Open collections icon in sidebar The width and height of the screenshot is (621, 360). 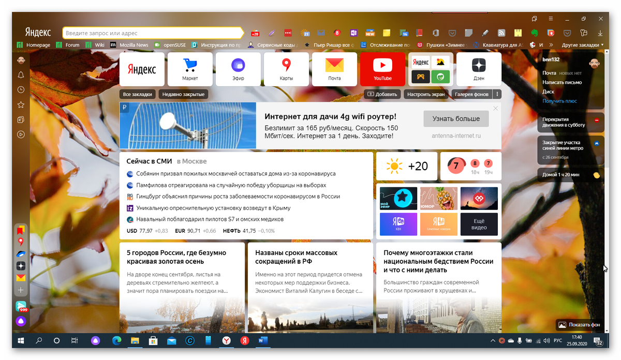[x=21, y=119]
